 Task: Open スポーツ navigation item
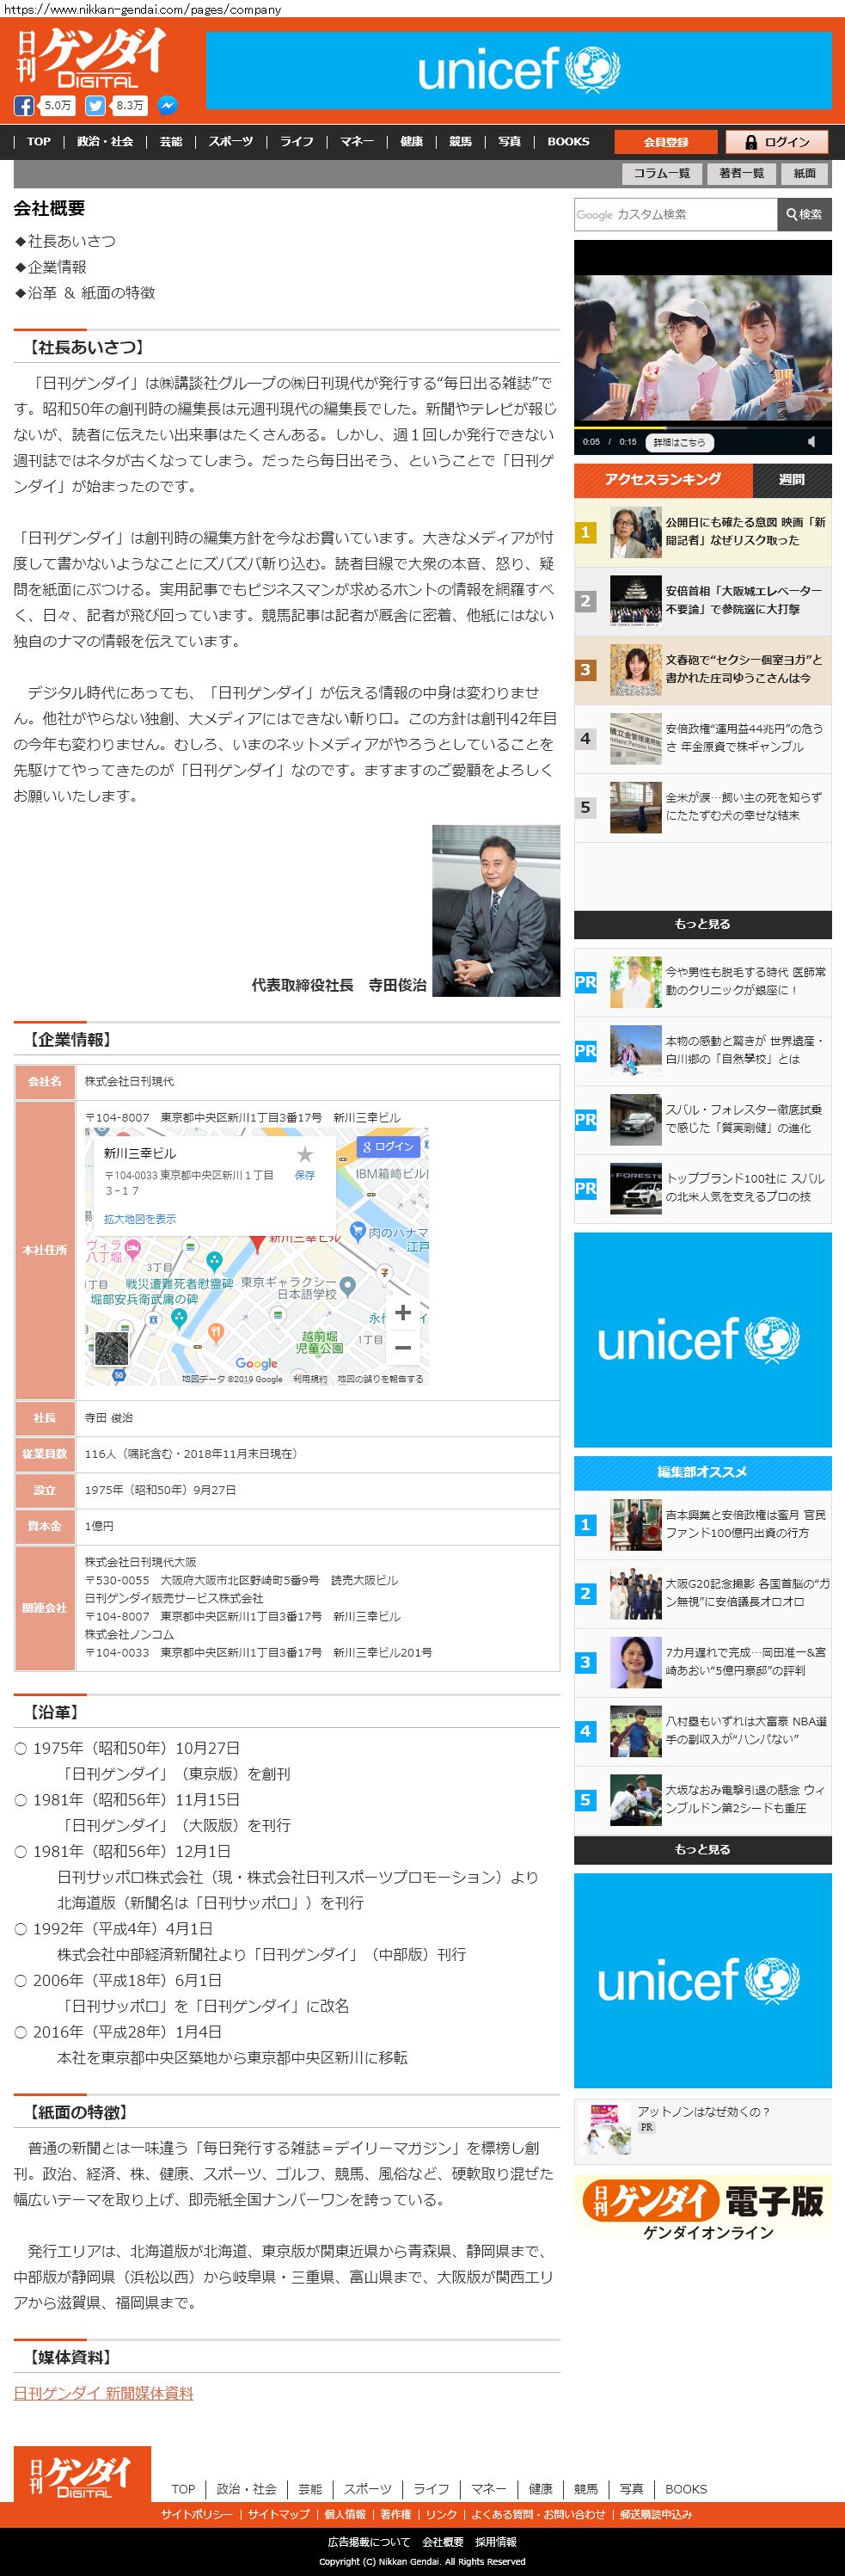pos(231,141)
